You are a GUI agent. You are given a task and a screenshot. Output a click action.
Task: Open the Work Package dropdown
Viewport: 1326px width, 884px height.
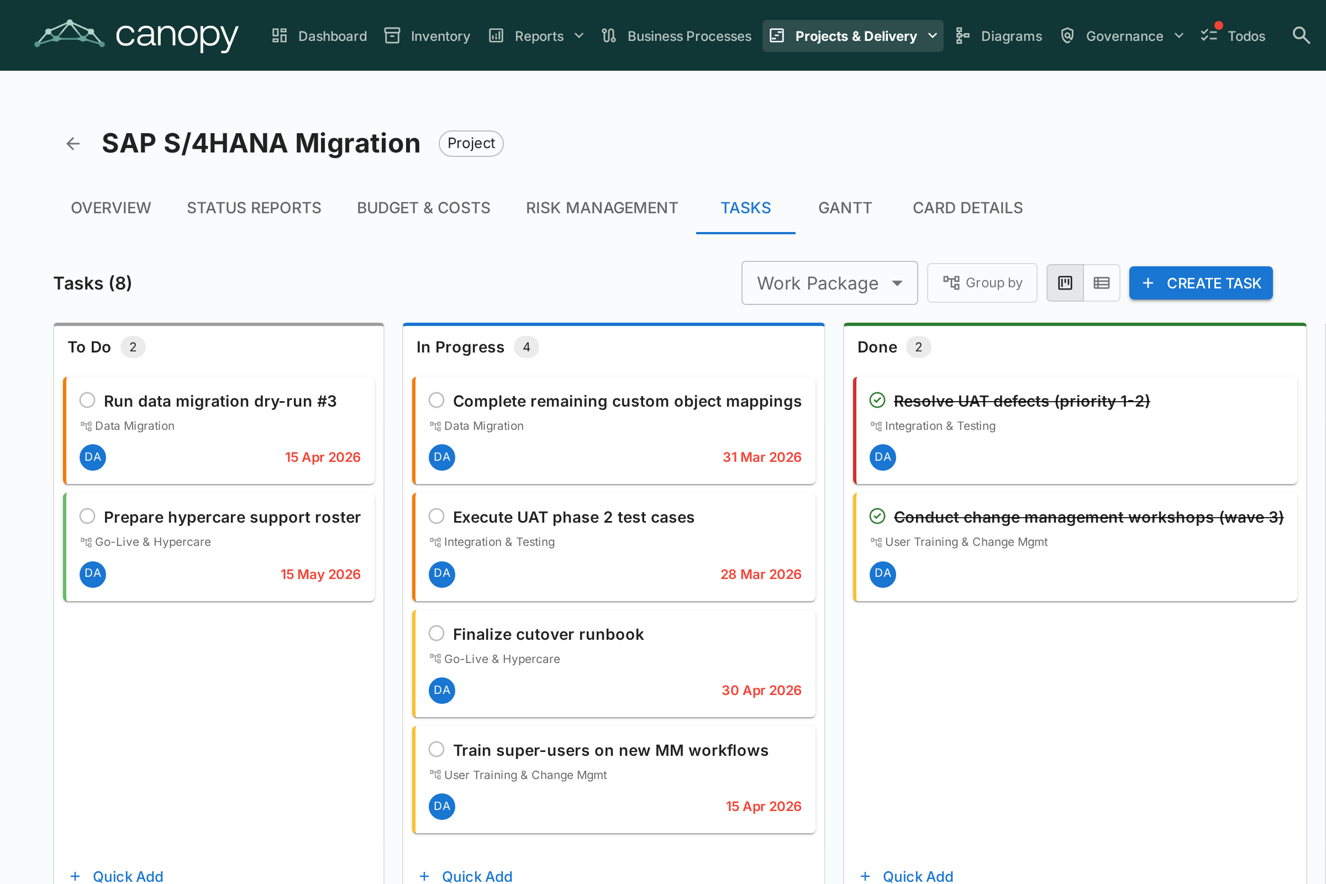tap(829, 283)
